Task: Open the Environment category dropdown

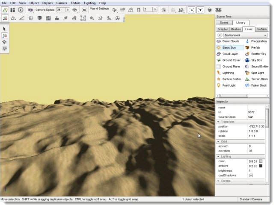Action: pos(265,35)
